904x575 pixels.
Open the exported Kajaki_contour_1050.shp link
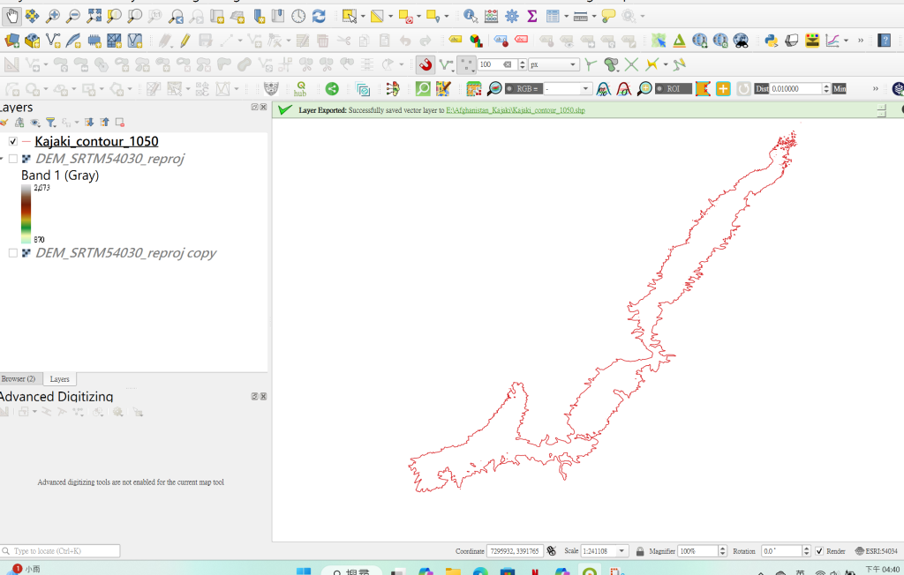click(x=515, y=110)
